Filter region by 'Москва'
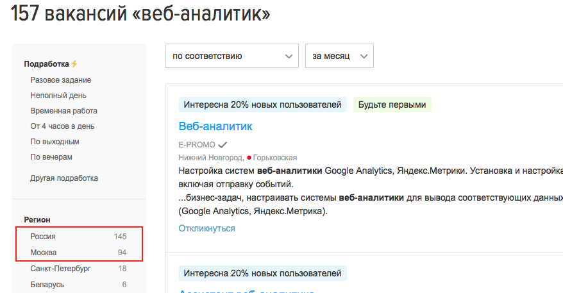Viewport: 563px width, 293px height. [x=44, y=253]
